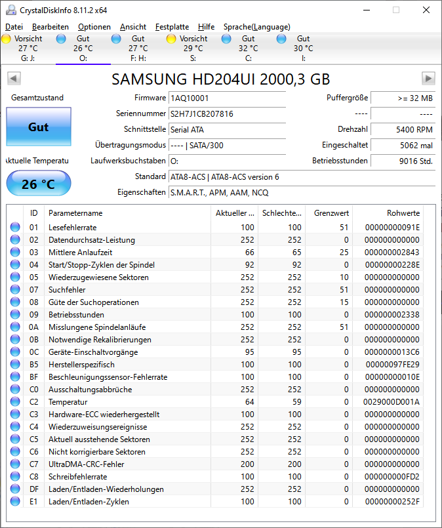Click the CrystalDiskInfo title bar app icon
The height and width of the screenshot is (528, 442).
coord(10,10)
